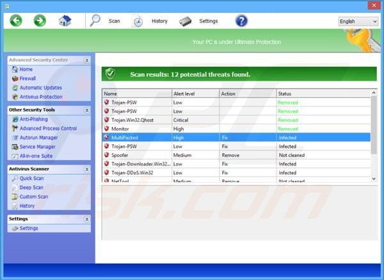
Task: Select the Trojan-DDoS.Win32 row
Action: [x=236, y=172]
